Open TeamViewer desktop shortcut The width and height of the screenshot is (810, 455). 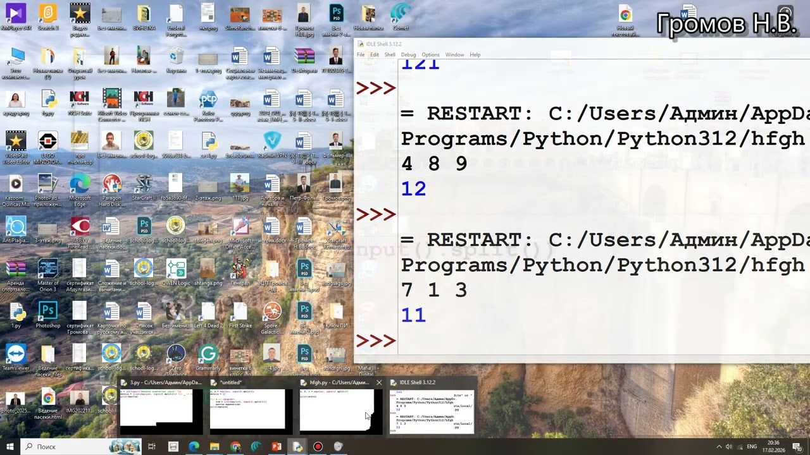[16, 358]
